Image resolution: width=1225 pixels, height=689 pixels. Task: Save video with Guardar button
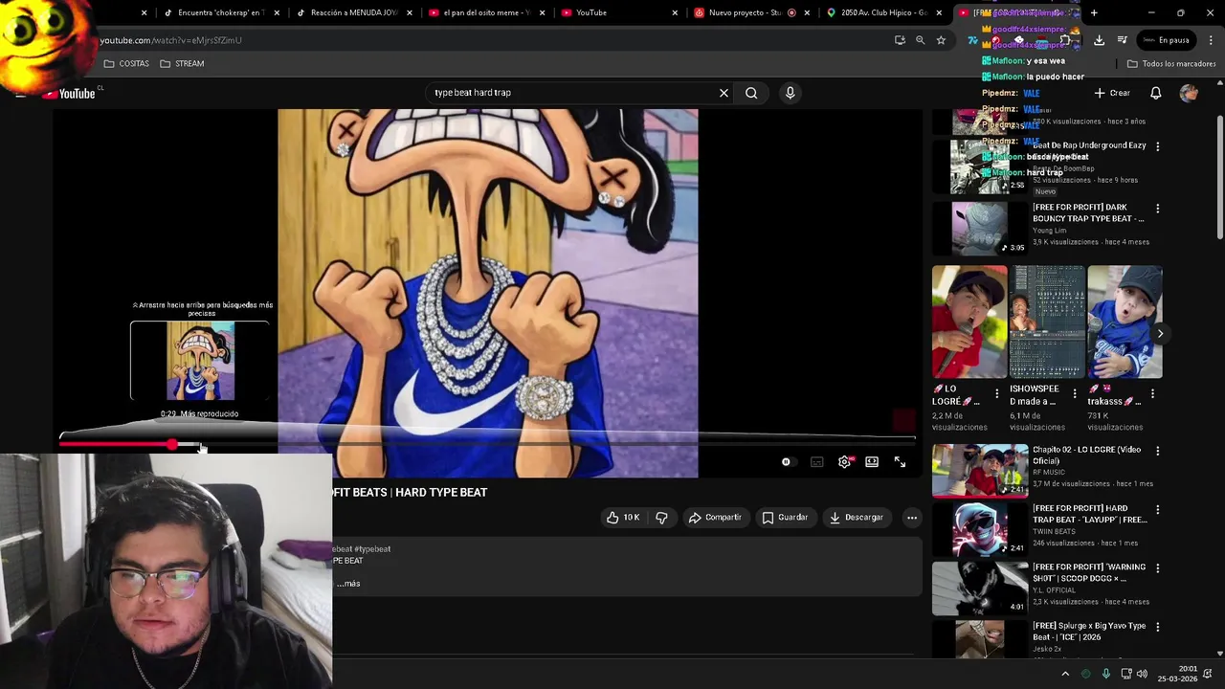(785, 518)
